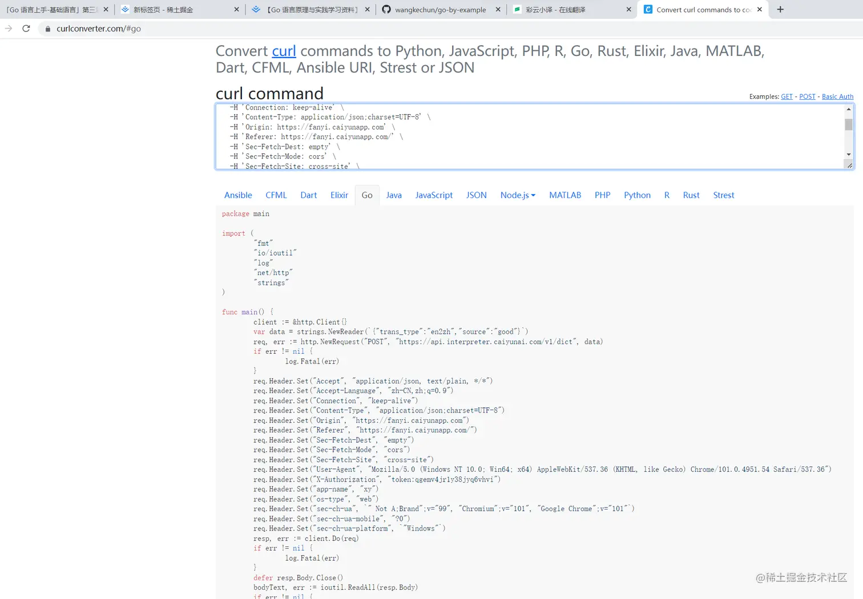This screenshot has height=599, width=863.
Task: Click the "resp, err := client.Do(req)" line
Action: 306,539
